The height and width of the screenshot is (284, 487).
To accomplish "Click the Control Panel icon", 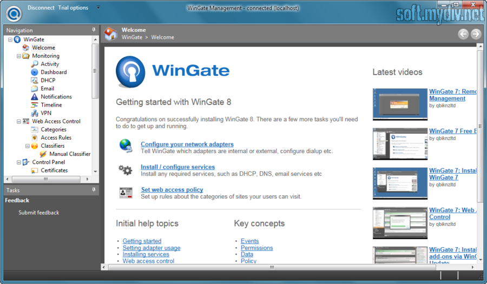I will pos(26,162).
